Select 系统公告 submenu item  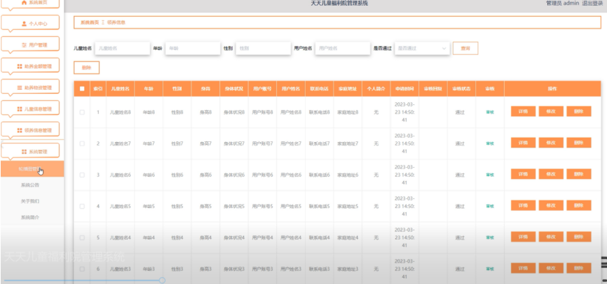30,185
